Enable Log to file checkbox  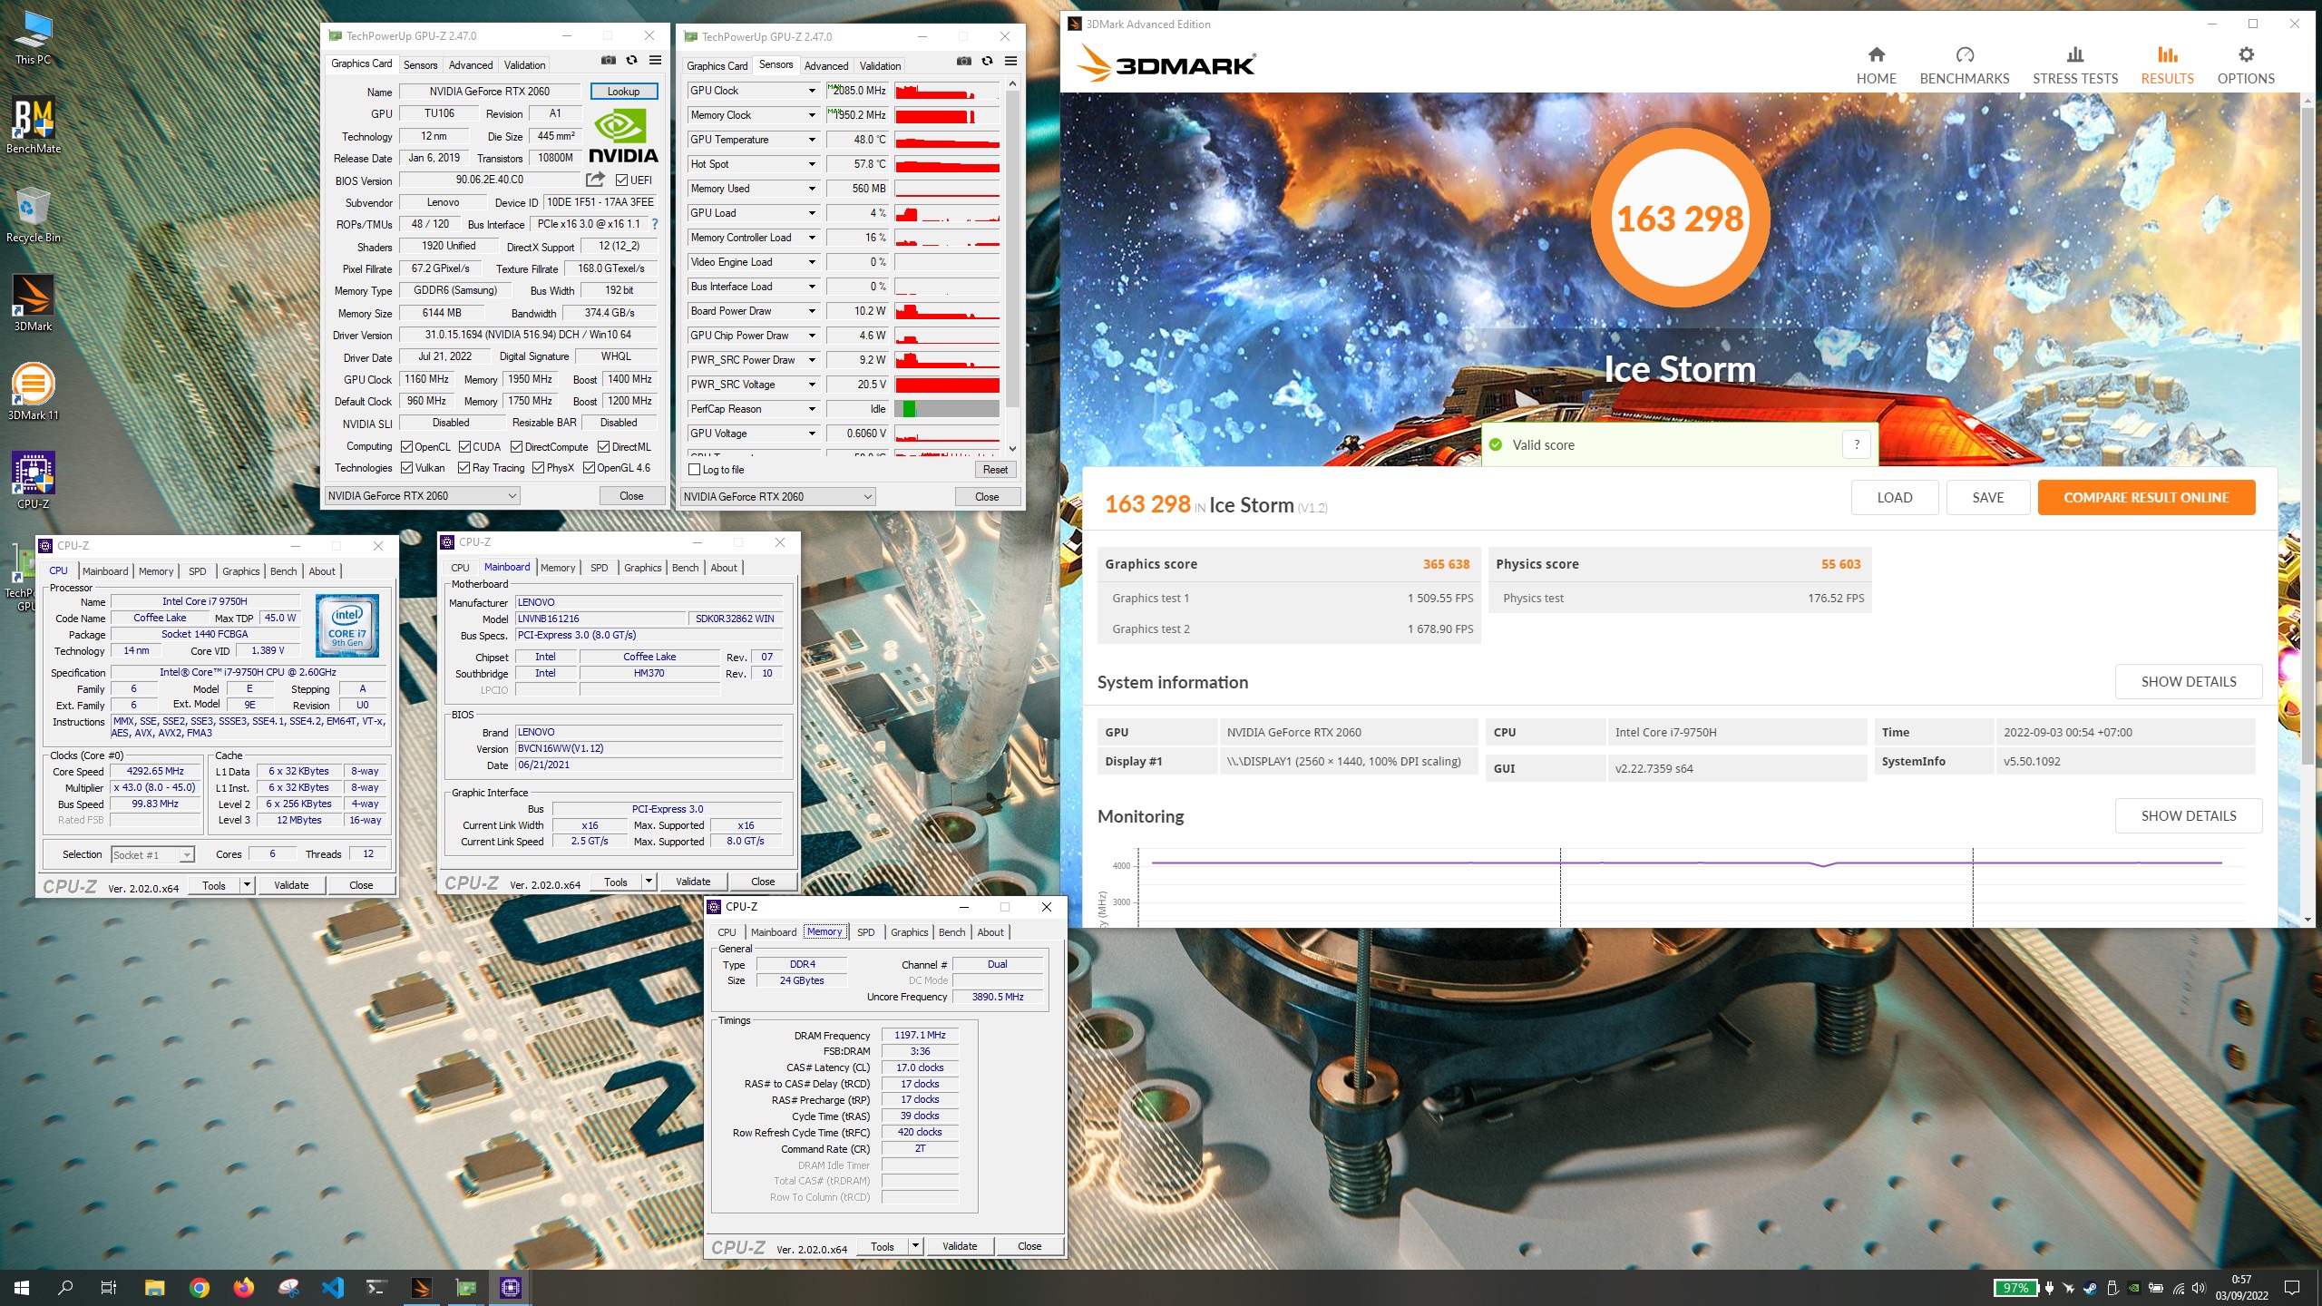coord(695,470)
